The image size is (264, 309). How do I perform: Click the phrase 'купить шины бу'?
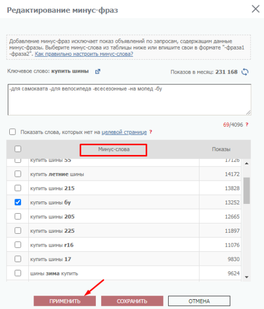point(51,203)
